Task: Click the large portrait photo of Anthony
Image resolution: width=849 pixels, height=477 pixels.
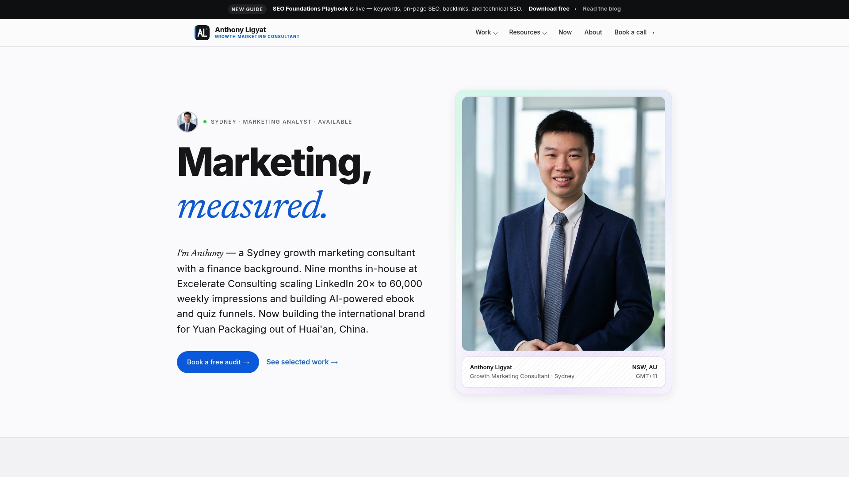Action: [x=563, y=223]
